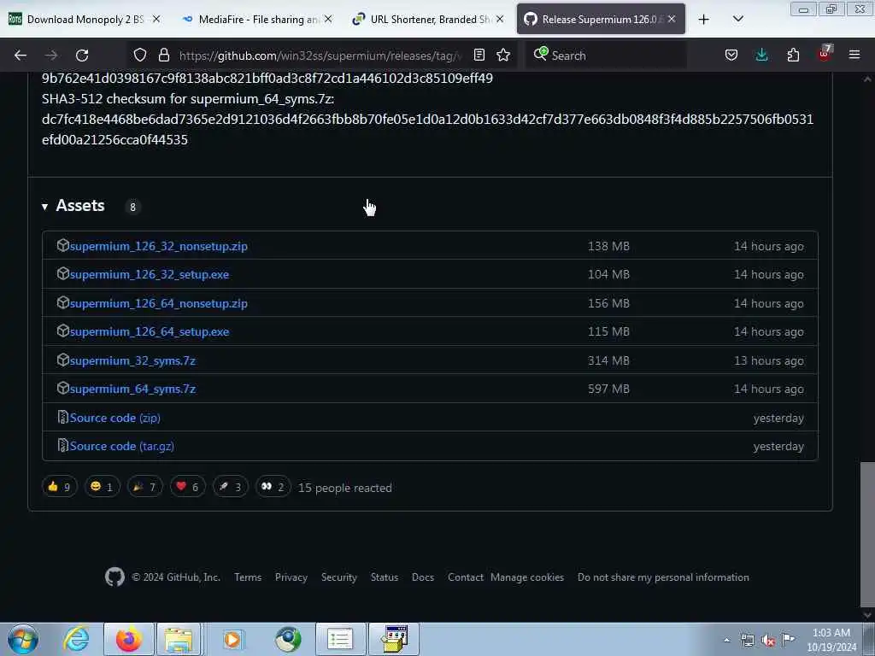The height and width of the screenshot is (656, 875).
Task: Open the Pocket save icon
Action: coord(731,56)
